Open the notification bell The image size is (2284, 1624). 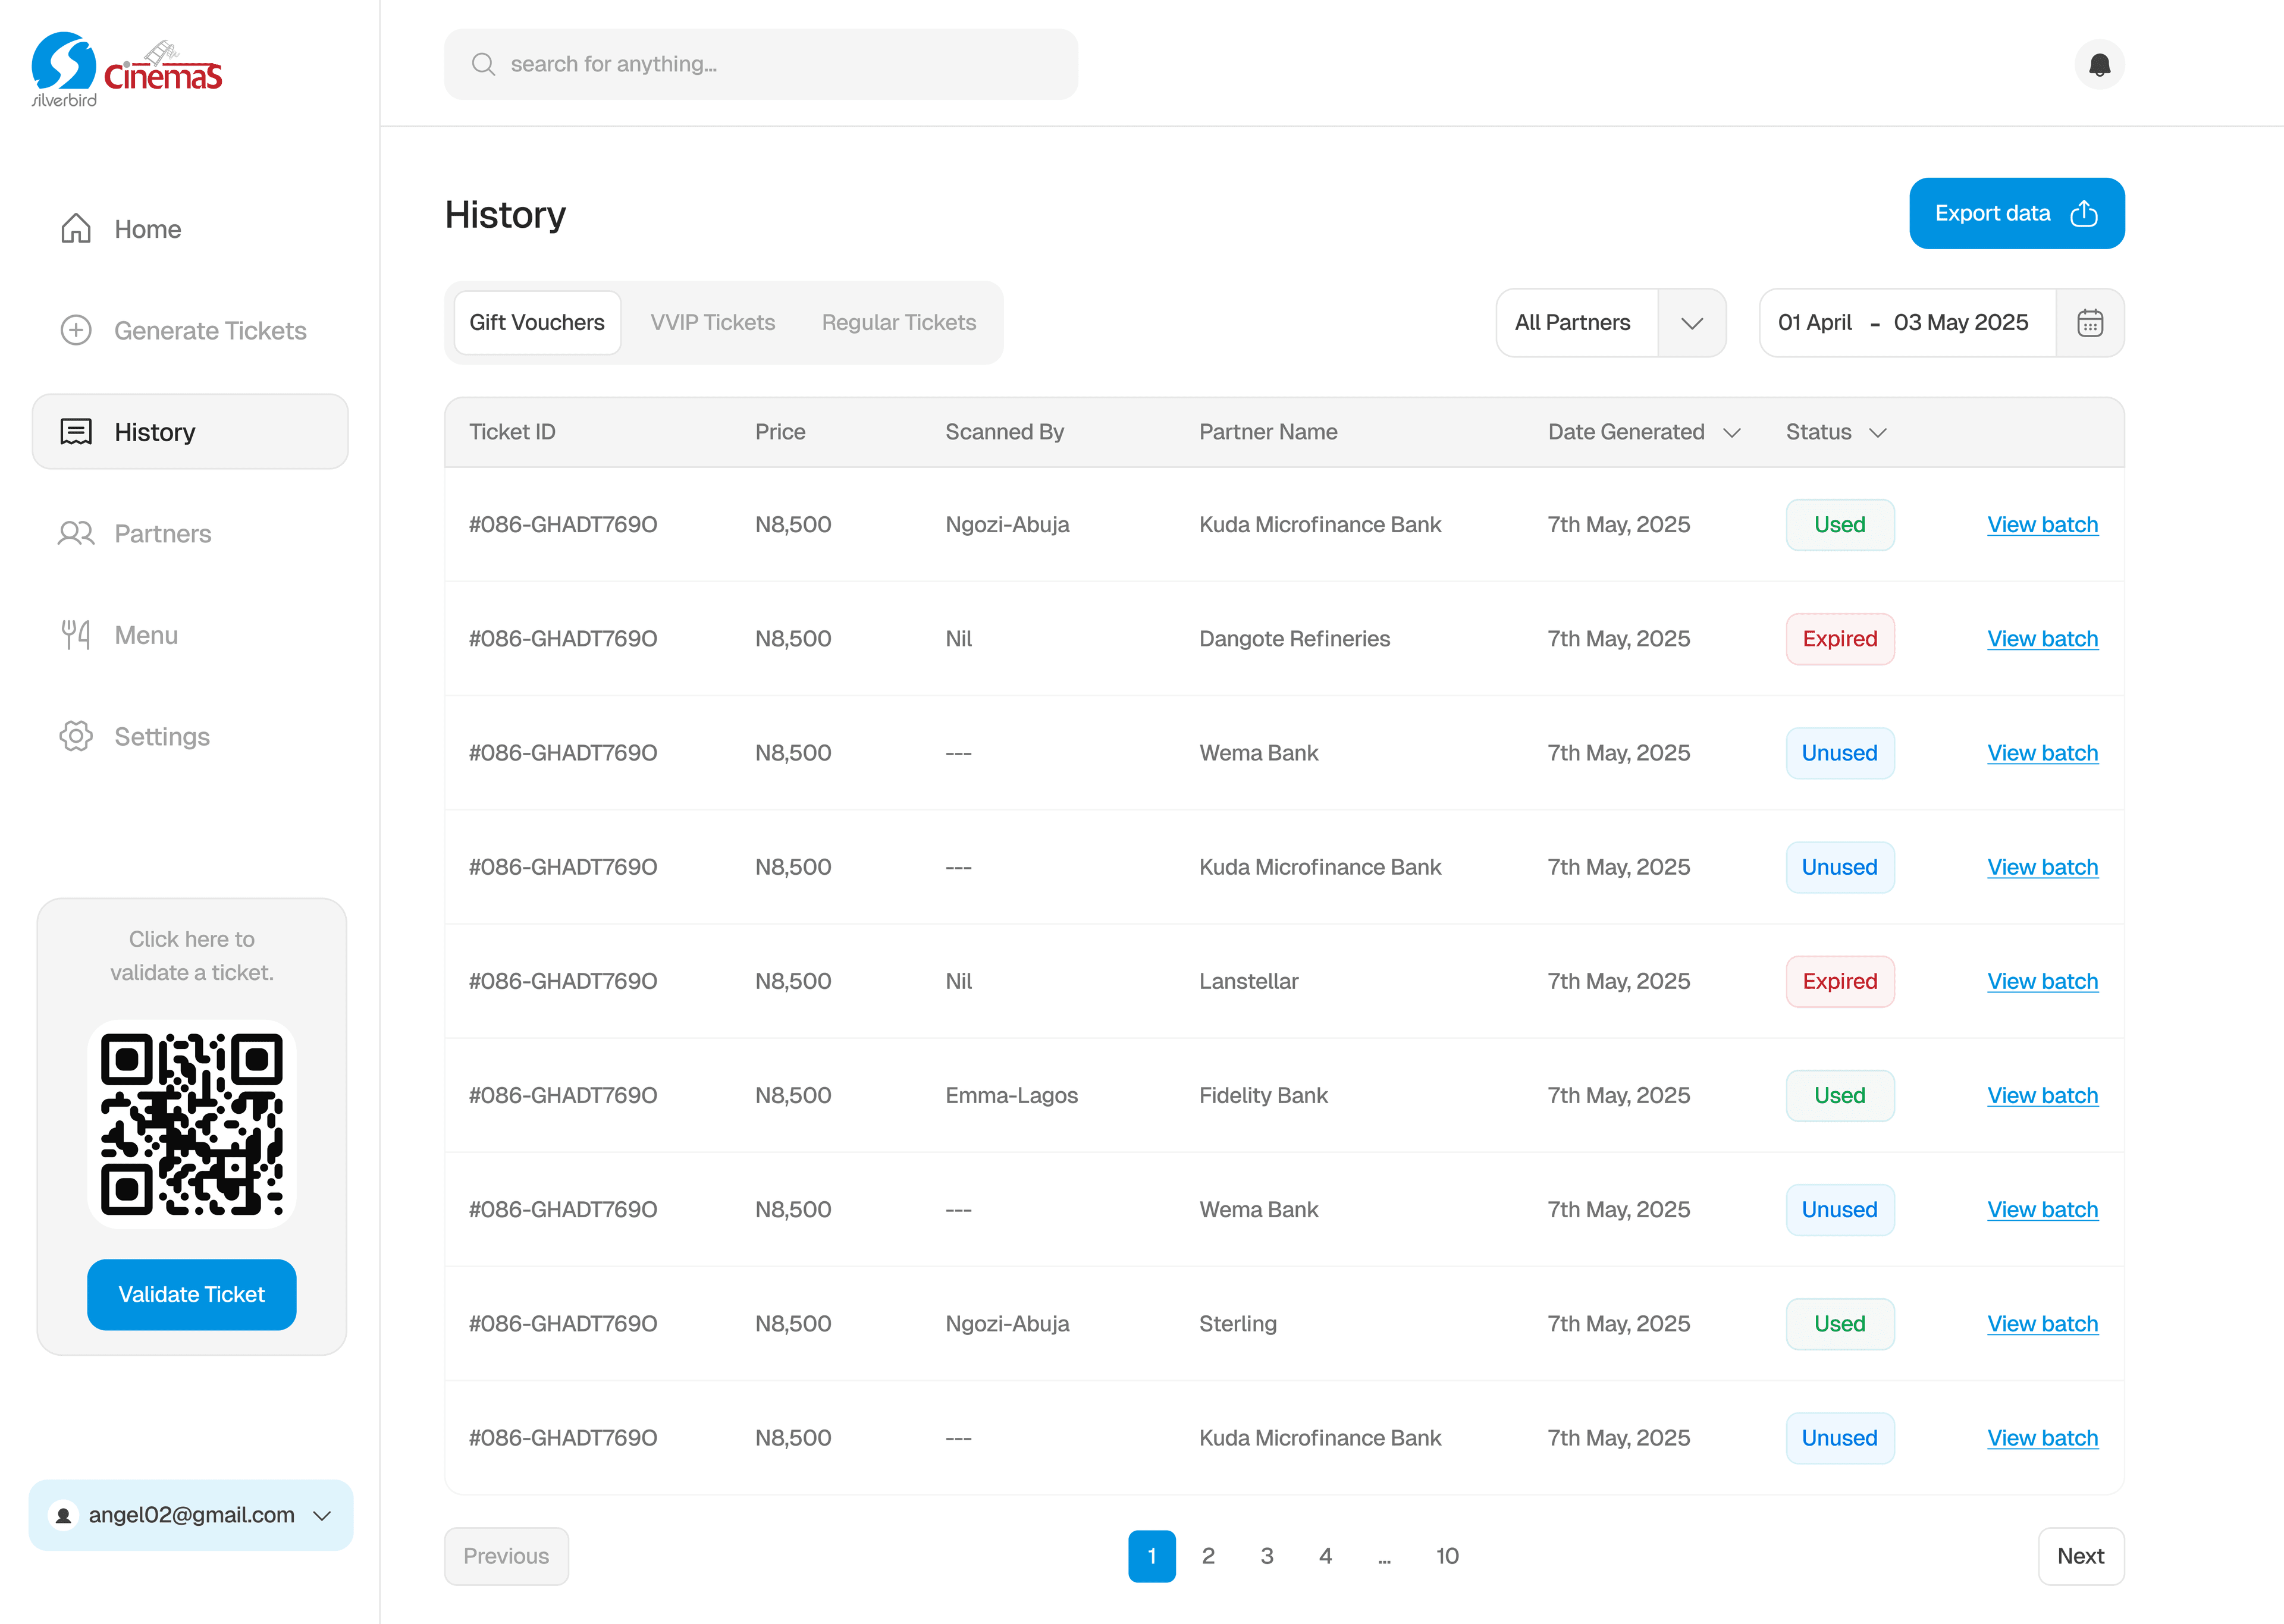pos(2099,65)
